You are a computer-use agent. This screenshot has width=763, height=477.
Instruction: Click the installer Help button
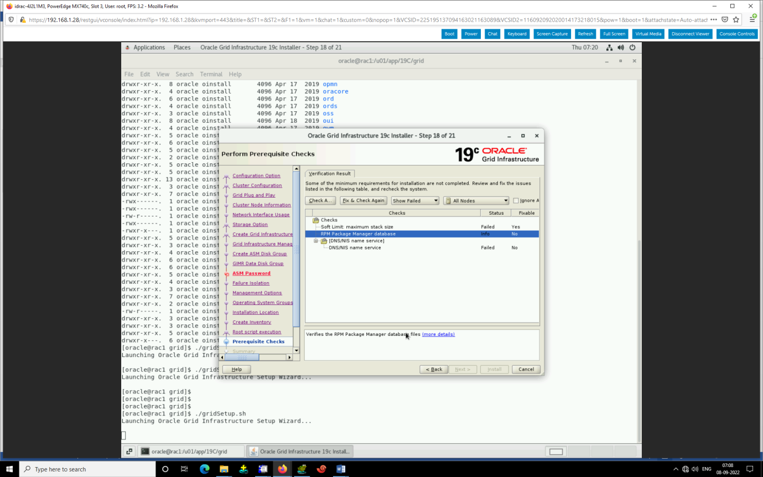pyautogui.click(x=237, y=369)
